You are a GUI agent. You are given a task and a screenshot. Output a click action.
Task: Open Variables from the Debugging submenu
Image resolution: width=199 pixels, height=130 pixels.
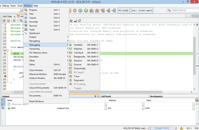point(84,45)
